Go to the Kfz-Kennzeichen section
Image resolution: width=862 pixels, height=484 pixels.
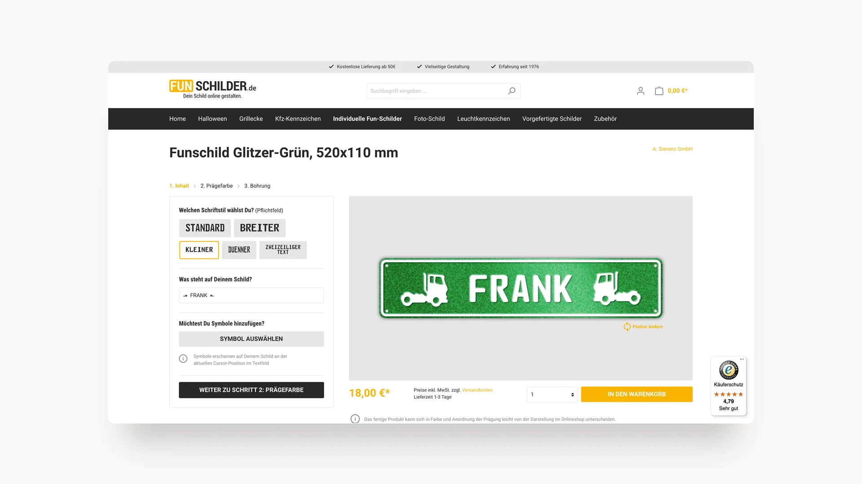coord(298,119)
